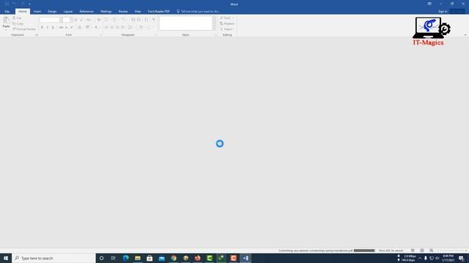Image resolution: width=469 pixels, height=263 pixels.
Task: Open the File menu tab
Action: (7, 12)
